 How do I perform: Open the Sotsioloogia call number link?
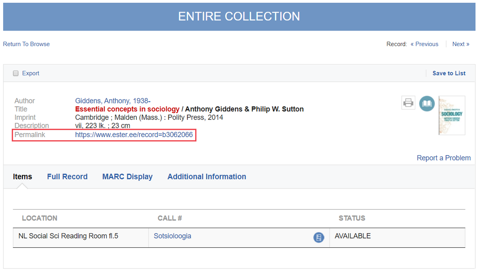click(172, 236)
